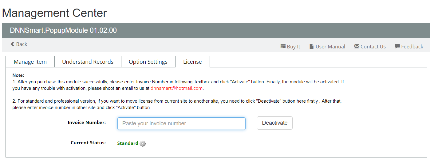Viewport: 430px width, 159px height.
Task: Open the Buy It link text
Action: point(294,47)
